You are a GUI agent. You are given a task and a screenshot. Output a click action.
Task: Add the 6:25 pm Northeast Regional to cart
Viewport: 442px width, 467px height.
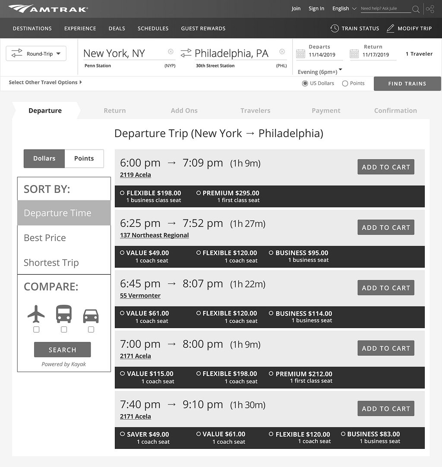(386, 227)
